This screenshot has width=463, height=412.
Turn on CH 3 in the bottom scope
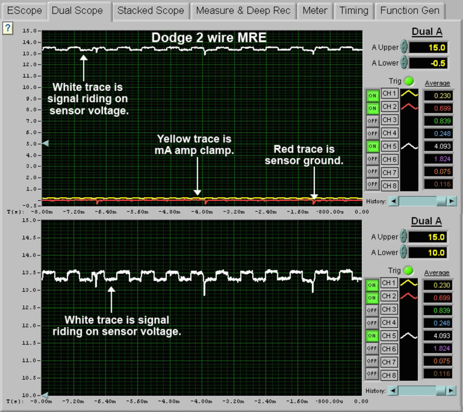coord(372,311)
